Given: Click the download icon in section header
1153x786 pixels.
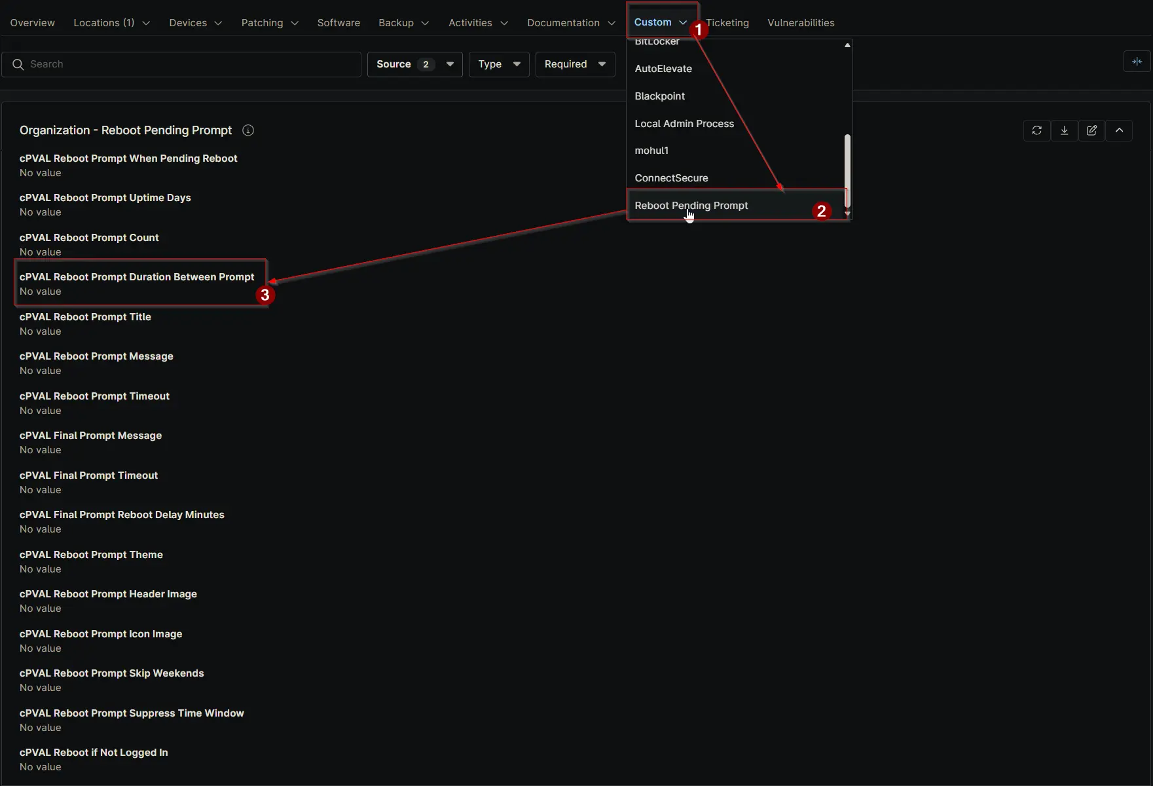Looking at the screenshot, I should click(1064, 130).
